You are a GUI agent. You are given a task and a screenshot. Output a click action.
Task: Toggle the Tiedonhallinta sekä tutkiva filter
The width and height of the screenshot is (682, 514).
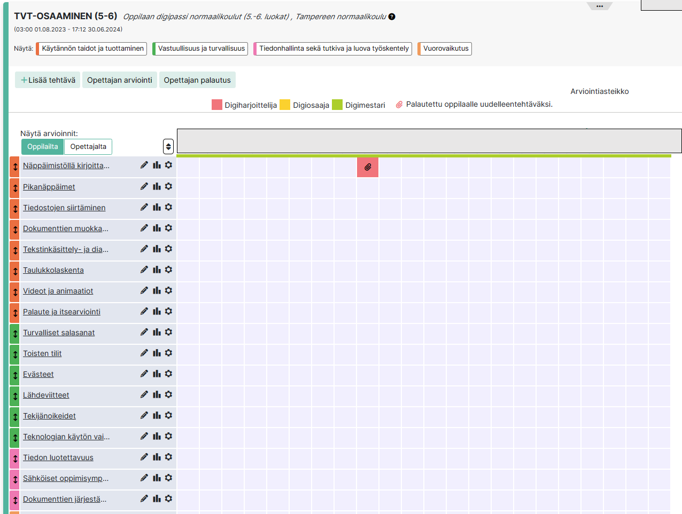click(x=333, y=49)
